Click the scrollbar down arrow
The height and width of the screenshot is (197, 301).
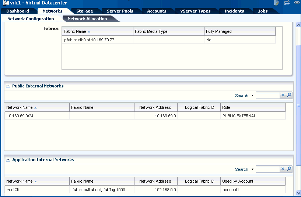pyautogui.click(x=298, y=193)
